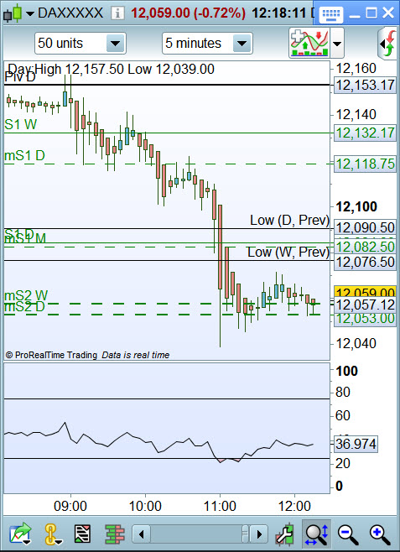
Task: Click the Low (W, Prev) line label
Action: coord(288,252)
